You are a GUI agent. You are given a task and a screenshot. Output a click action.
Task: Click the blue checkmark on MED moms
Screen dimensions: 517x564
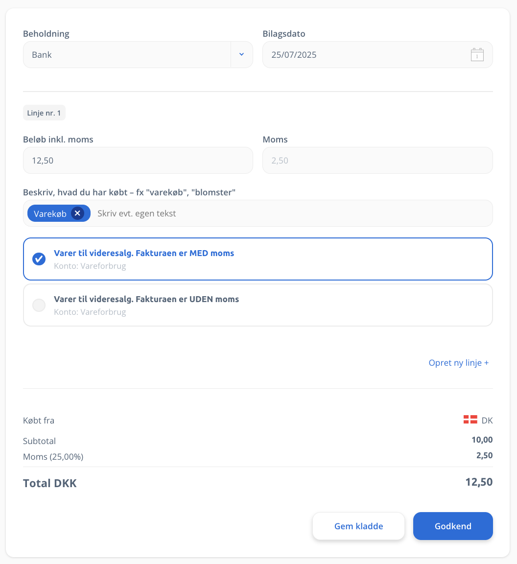39,259
